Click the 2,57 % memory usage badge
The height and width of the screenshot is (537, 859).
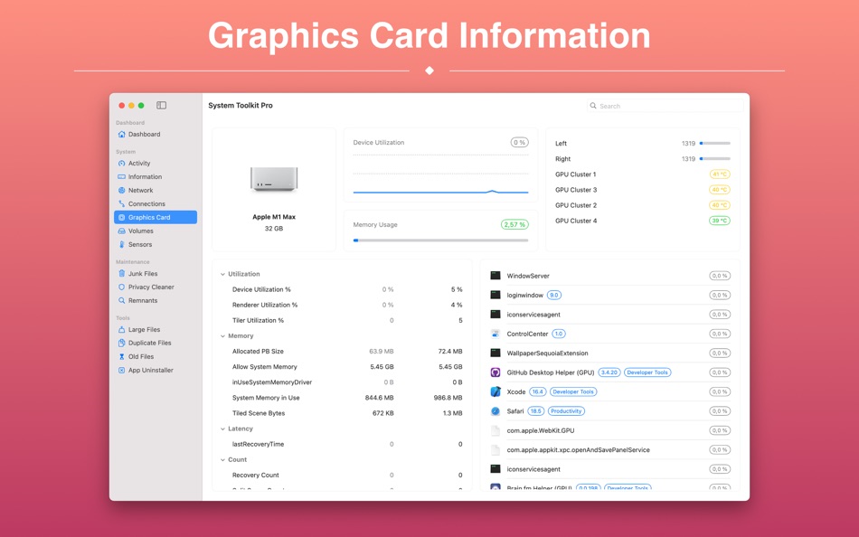514,225
